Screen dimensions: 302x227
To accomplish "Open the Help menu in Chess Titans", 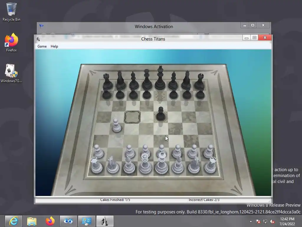I will [54, 46].
